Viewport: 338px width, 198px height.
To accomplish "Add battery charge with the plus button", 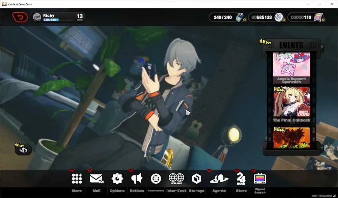I will click(244, 20).
